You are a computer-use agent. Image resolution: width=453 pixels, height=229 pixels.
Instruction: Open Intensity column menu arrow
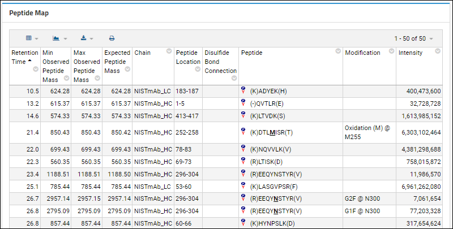click(x=438, y=51)
